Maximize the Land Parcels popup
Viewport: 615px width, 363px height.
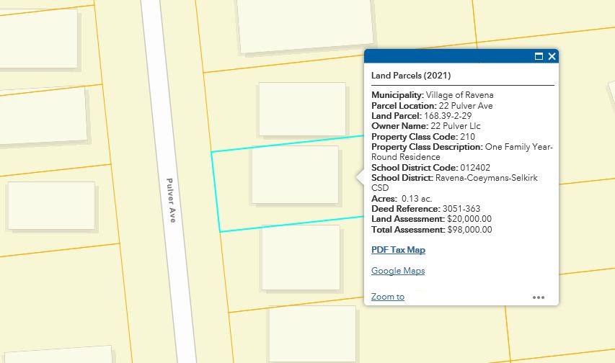click(x=539, y=56)
